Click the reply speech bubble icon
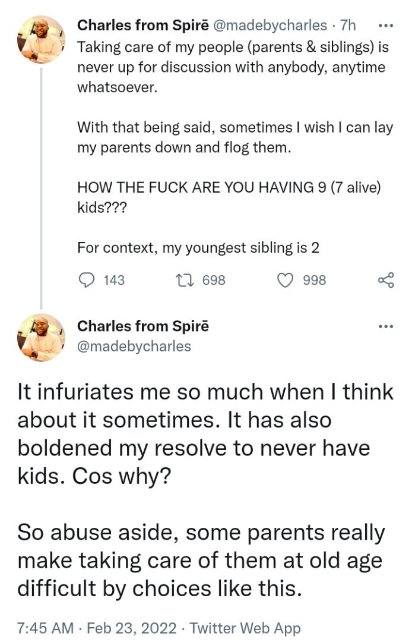This screenshot has width=412, height=642. tap(87, 279)
